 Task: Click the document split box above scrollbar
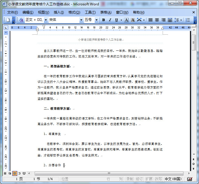[x=194, y=26]
